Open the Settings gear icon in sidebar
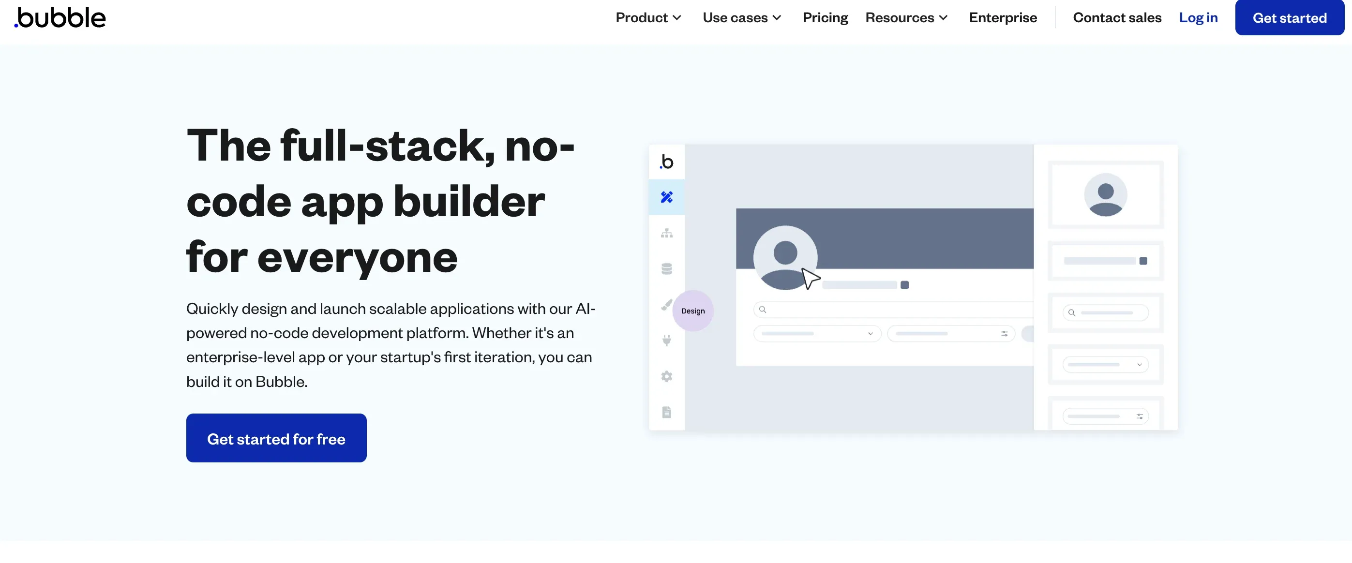Viewport: 1352px width, 563px height. [666, 376]
